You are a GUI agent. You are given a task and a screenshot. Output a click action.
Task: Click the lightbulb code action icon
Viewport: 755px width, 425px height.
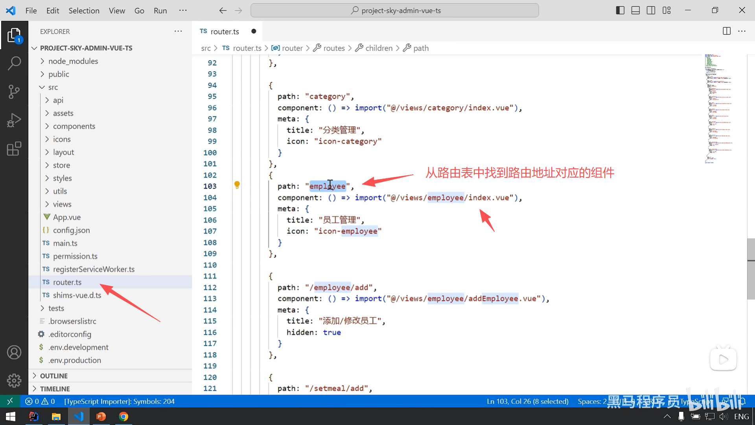pyautogui.click(x=237, y=185)
